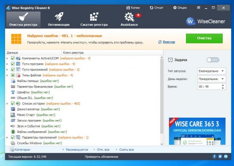Uncheck the Список истории checkbox
The width and height of the screenshot is (234, 166).
pyautogui.click(x=13, y=104)
